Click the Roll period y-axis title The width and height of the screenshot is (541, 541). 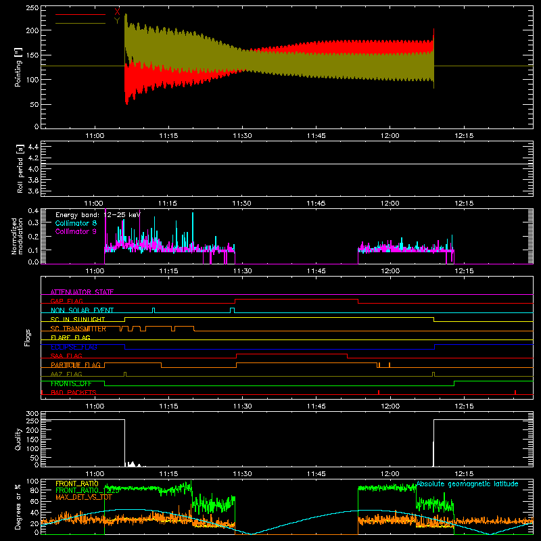[20, 168]
